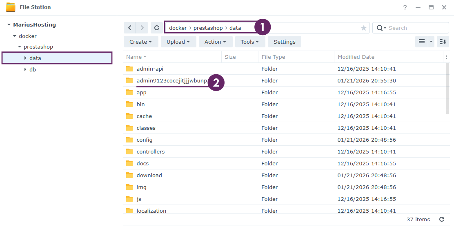454x227 pixels.
Task: Collapse the prestashop tree node arrow
Action: pyautogui.click(x=20, y=47)
